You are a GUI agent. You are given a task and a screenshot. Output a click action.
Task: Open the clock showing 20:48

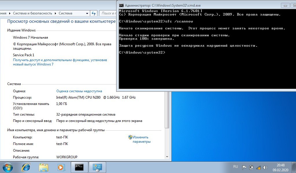point(280,165)
